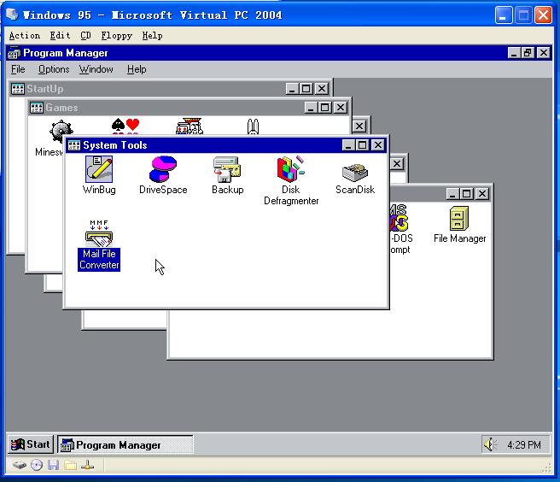The height and width of the screenshot is (482, 560).
Task: Open the System Tools window control-menu icon
Action: [x=74, y=145]
